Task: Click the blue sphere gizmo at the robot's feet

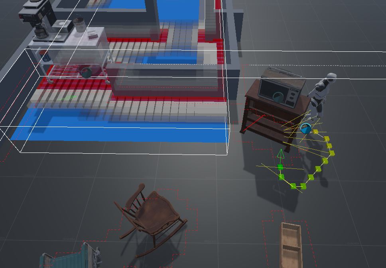Action: coord(305,128)
